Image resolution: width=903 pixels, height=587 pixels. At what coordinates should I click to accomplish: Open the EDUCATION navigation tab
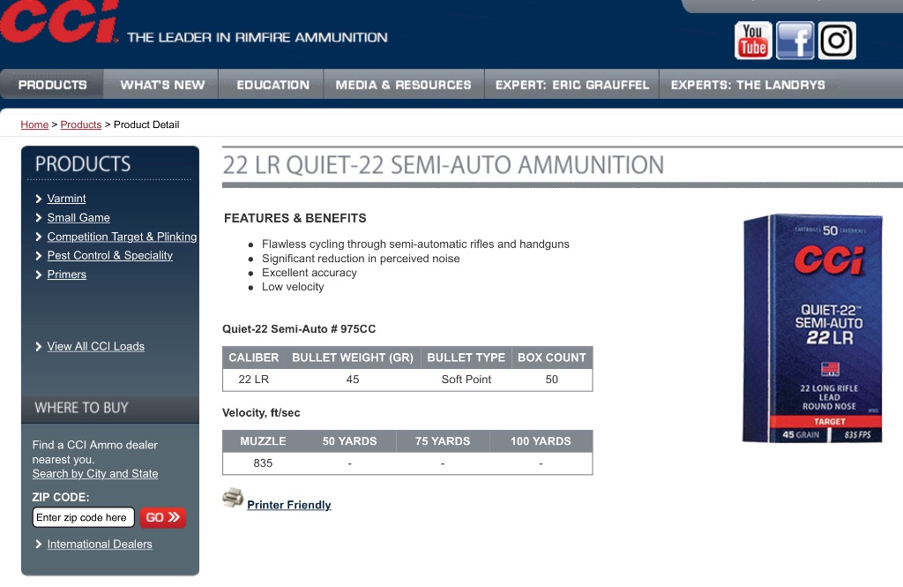[273, 85]
